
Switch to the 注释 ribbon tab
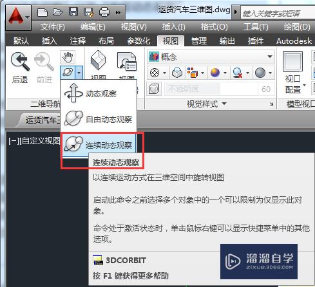(78, 41)
